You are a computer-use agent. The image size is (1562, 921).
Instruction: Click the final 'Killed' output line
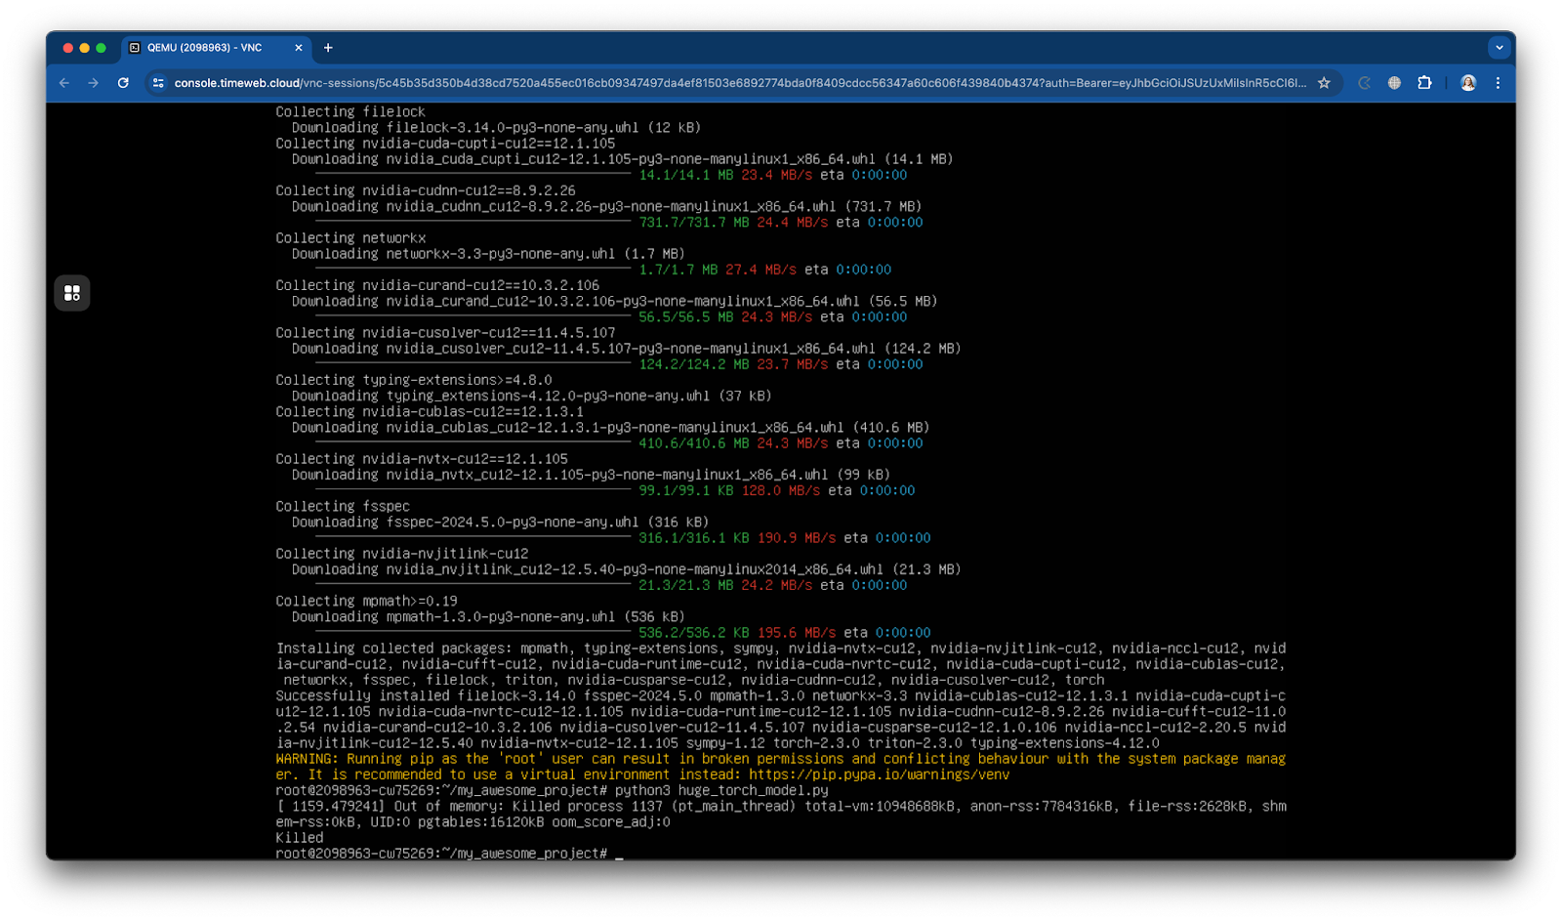tap(299, 837)
